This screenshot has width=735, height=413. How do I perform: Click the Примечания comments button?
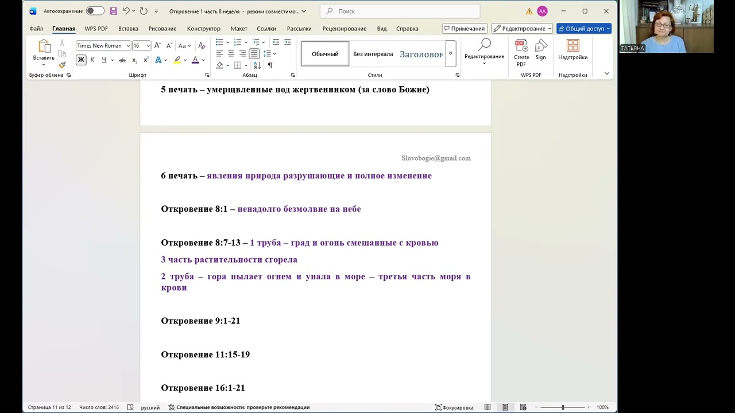tap(465, 29)
